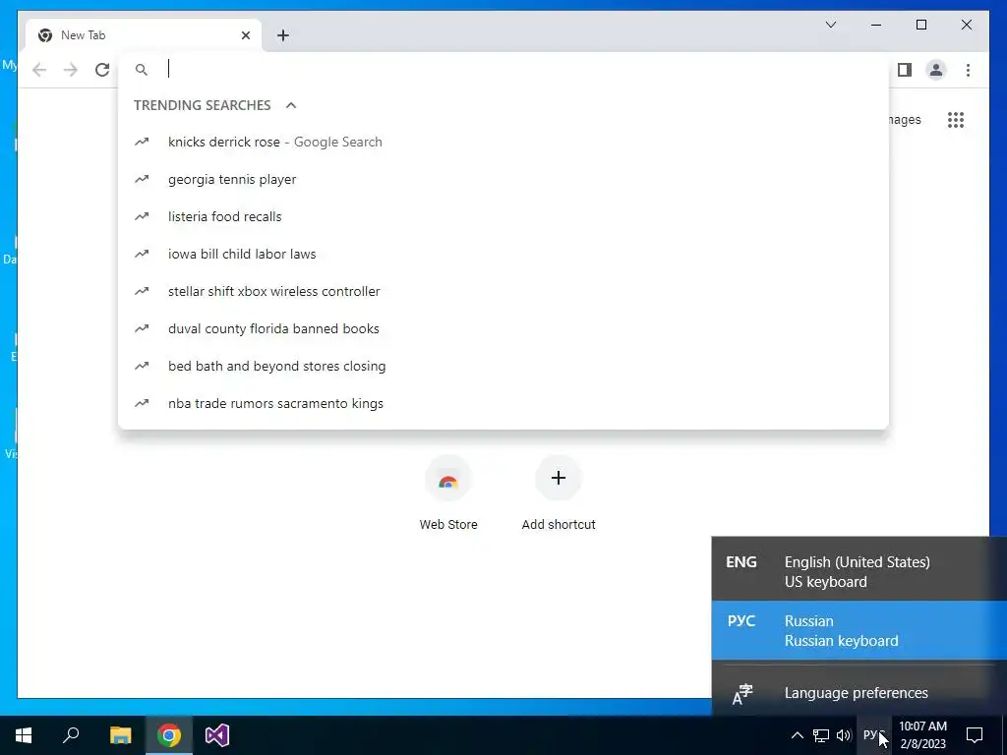Click the forward navigation arrow
Image resolution: width=1007 pixels, height=755 pixels.
[71, 70]
